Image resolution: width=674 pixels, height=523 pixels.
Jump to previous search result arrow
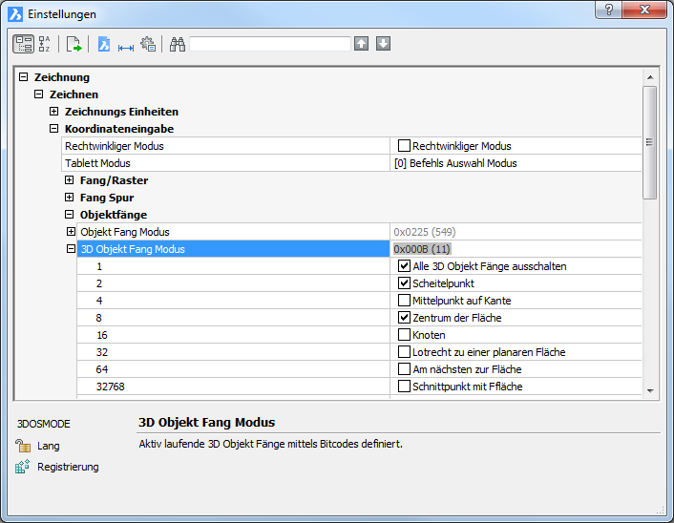click(361, 44)
